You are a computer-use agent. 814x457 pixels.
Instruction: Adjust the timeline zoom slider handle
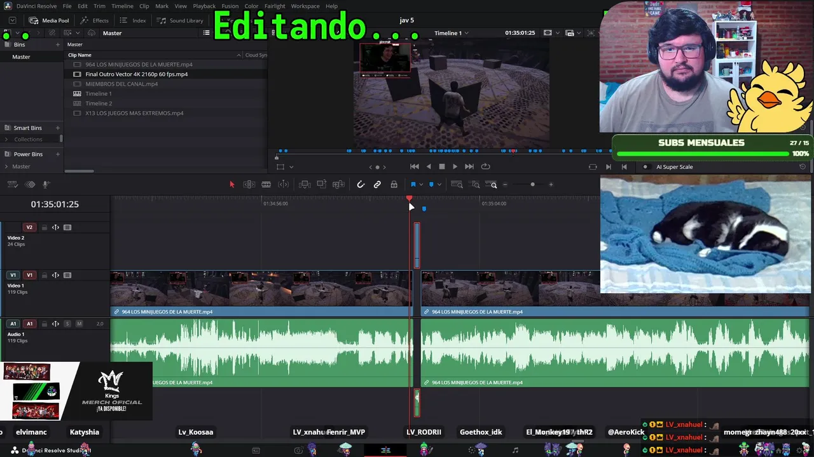tap(532, 185)
